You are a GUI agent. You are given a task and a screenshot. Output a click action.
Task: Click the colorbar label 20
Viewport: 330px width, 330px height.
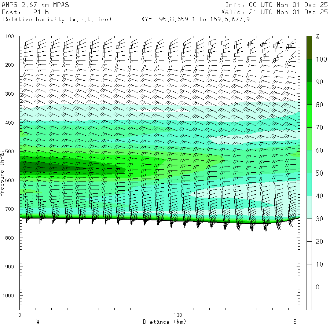319,241
